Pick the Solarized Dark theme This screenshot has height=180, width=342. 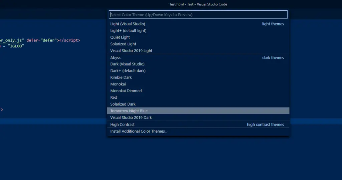point(198,104)
